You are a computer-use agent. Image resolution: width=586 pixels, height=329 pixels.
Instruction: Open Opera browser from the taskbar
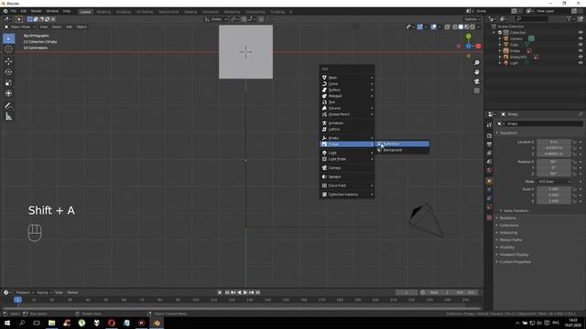pyautogui.click(x=112, y=323)
